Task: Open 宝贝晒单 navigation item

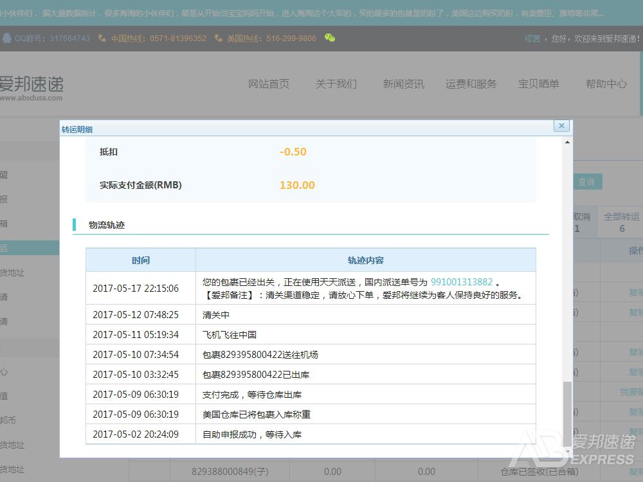Action: coord(539,84)
